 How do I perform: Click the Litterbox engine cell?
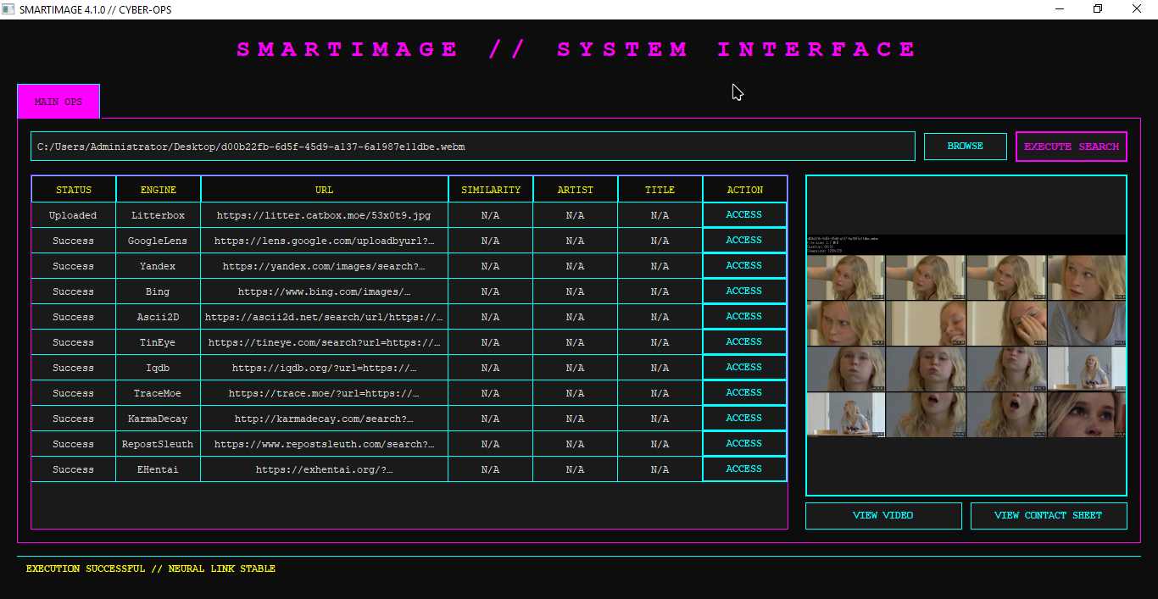pos(159,215)
